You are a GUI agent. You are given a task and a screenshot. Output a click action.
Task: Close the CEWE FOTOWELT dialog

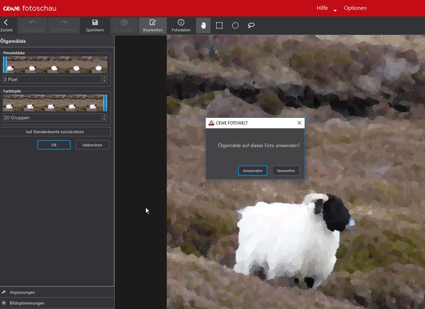click(299, 123)
